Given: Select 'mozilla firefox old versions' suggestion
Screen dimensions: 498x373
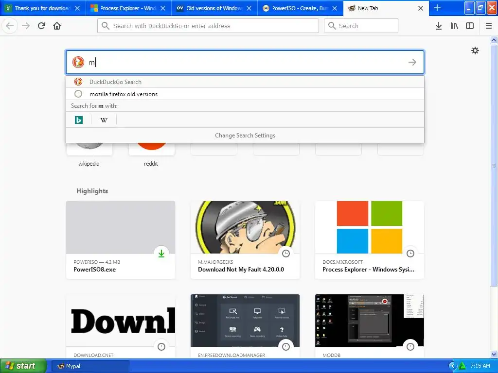Looking at the screenshot, I should tap(245, 94).
